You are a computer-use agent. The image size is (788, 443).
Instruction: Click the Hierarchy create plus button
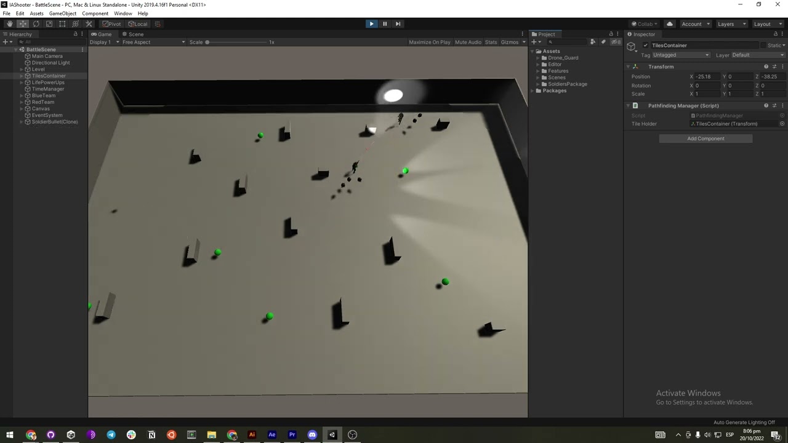coord(6,42)
